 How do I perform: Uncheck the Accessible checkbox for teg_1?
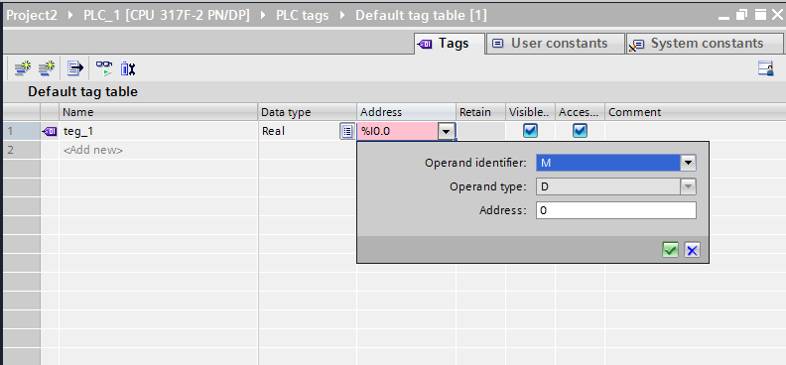pos(580,131)
